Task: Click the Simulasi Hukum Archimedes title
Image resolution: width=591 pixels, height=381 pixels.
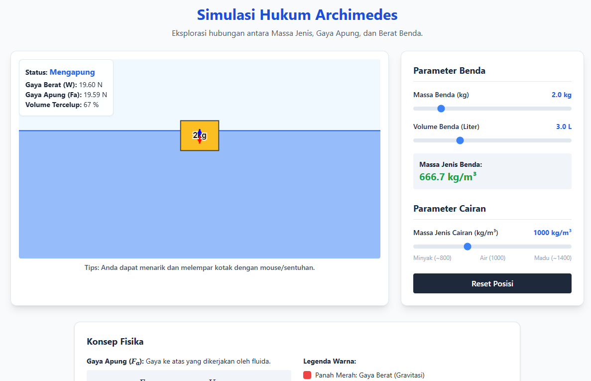Action: pos(297,15)
